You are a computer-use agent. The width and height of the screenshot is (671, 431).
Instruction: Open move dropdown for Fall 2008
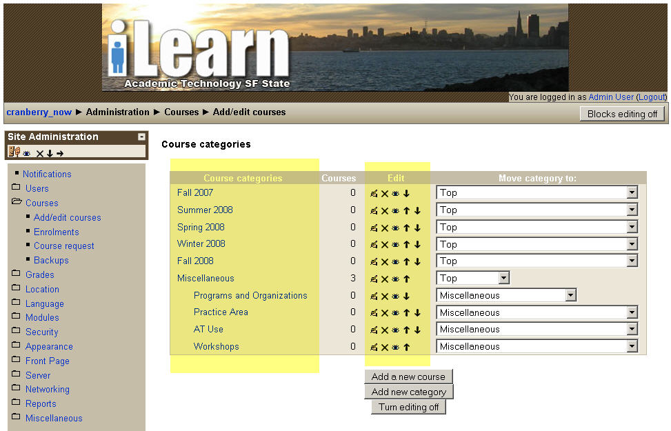[x=537, y=261]
